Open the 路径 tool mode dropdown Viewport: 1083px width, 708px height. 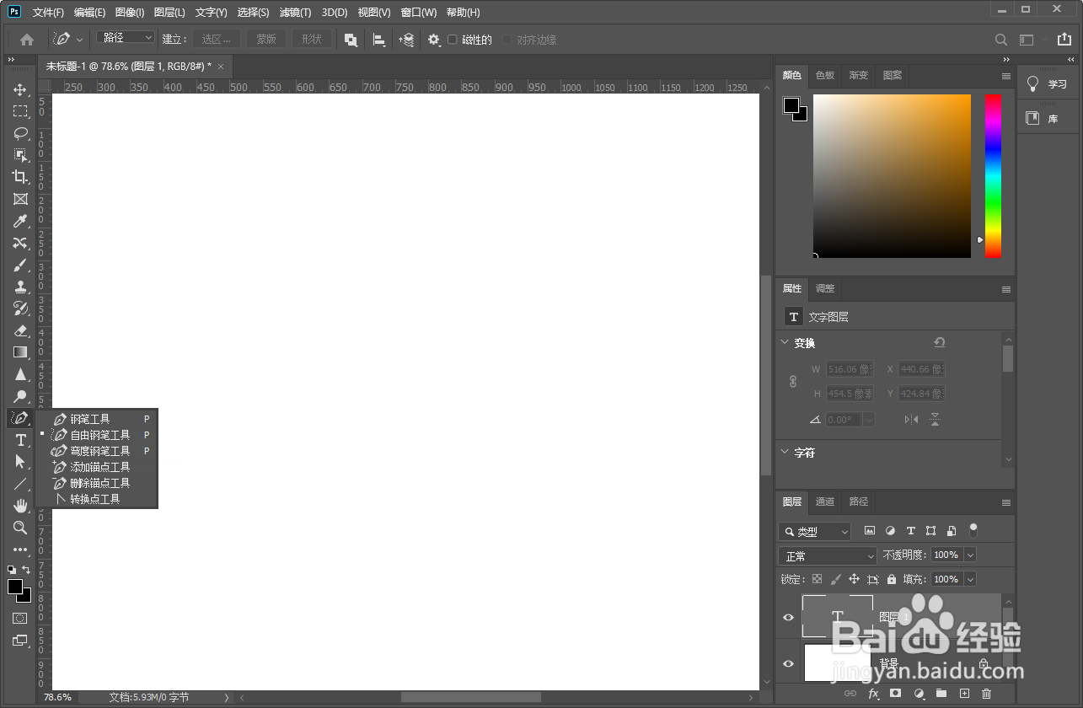pos(126,38)
